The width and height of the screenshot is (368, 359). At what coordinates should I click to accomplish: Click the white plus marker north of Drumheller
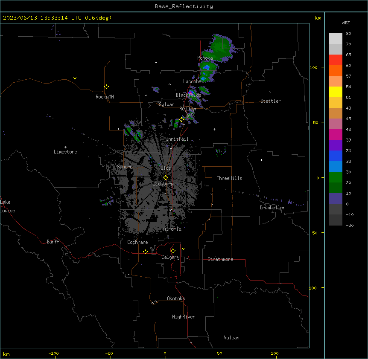[261, 160]
